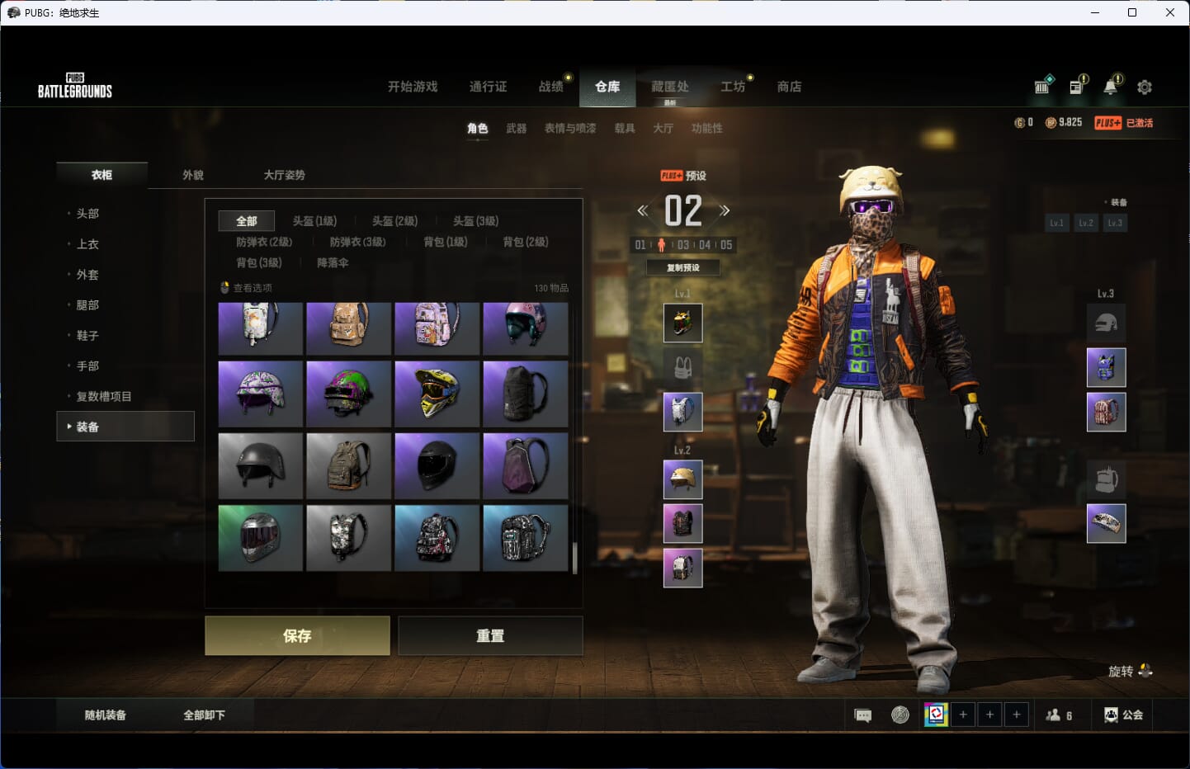Viewport: 1190px width, 769px height.
Task: Open the crate icon with teal diamond badge
Action: (1043, 86)
